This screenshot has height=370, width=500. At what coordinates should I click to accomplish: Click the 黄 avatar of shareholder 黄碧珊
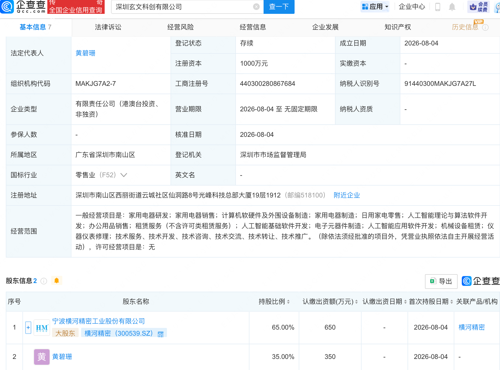42,357
